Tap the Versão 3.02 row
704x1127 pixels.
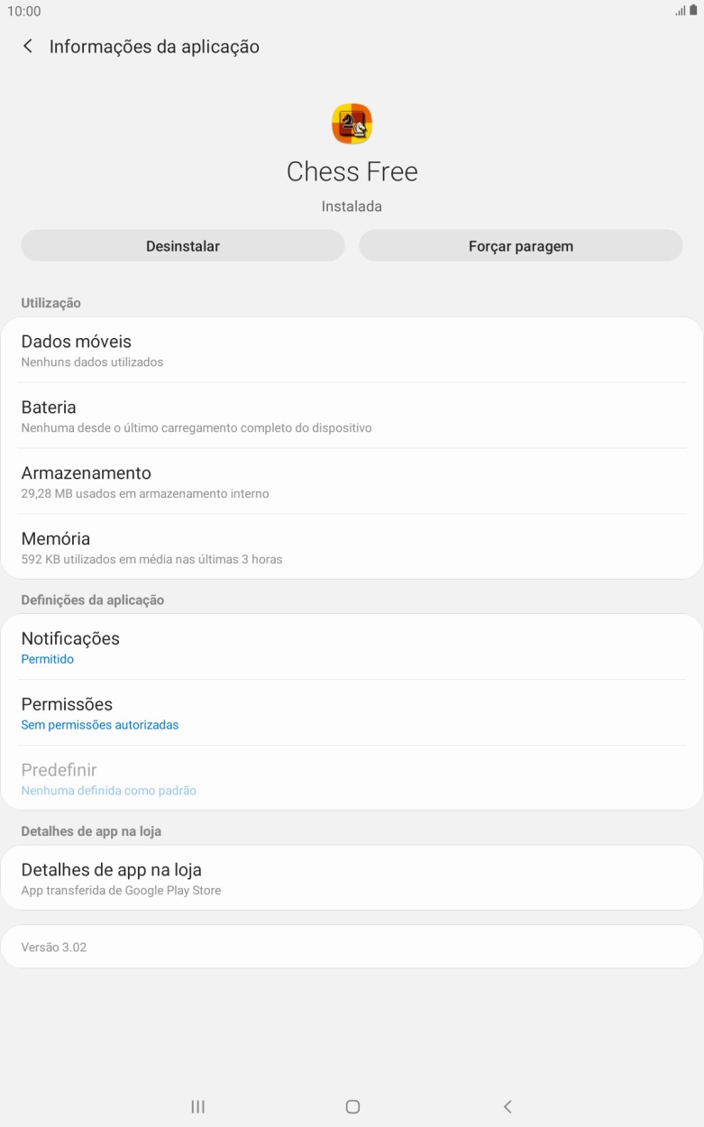352,947
